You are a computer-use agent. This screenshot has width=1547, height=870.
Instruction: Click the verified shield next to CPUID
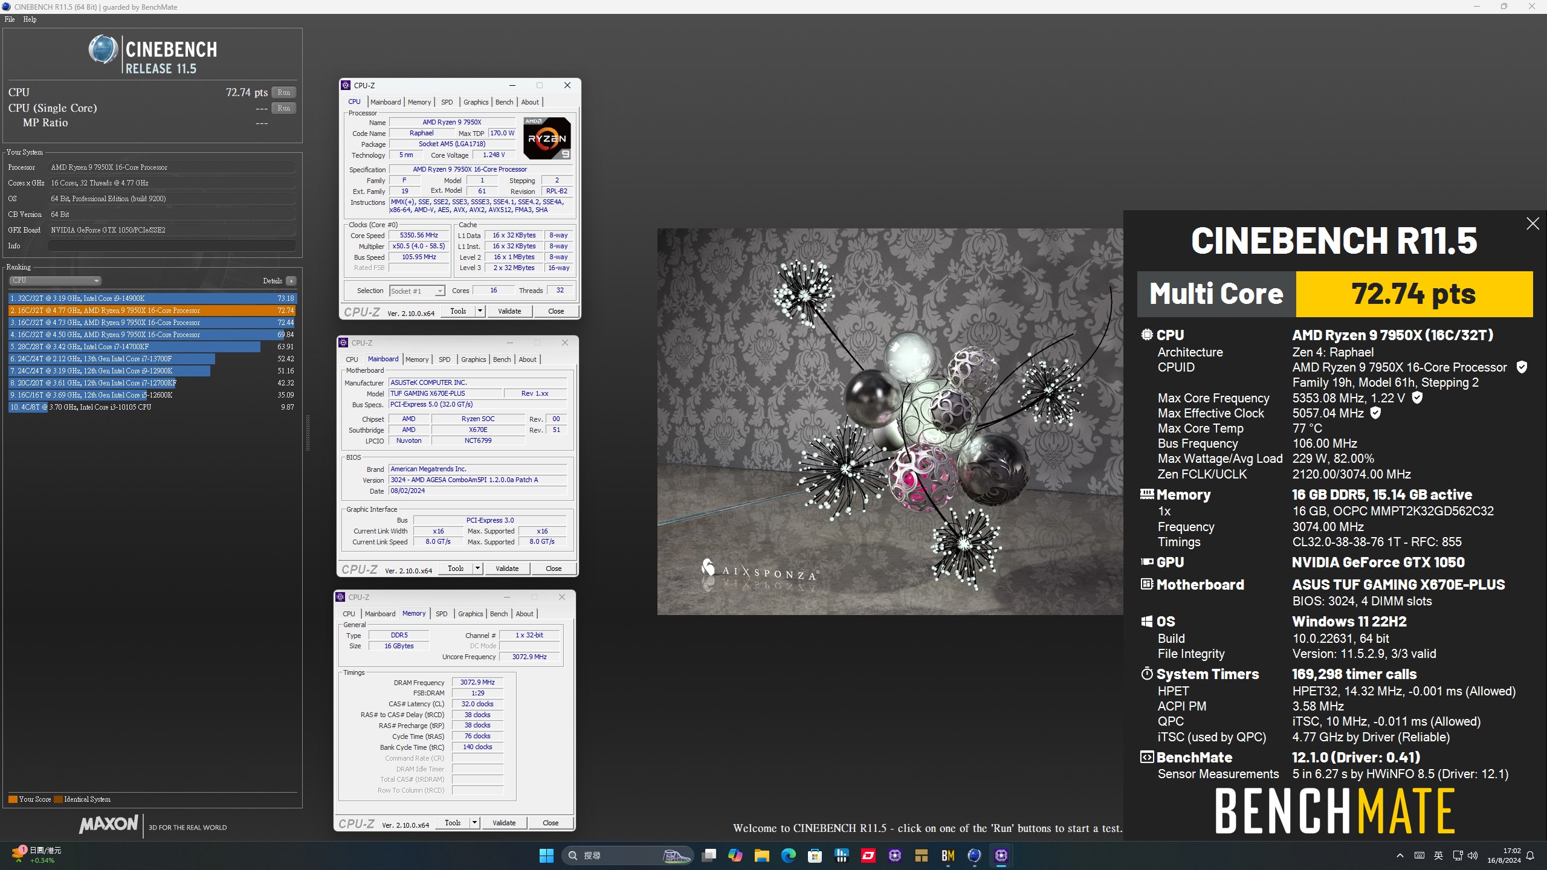coord(1522,367)
